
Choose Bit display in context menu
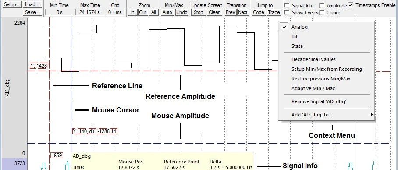[x=327, y=36]
